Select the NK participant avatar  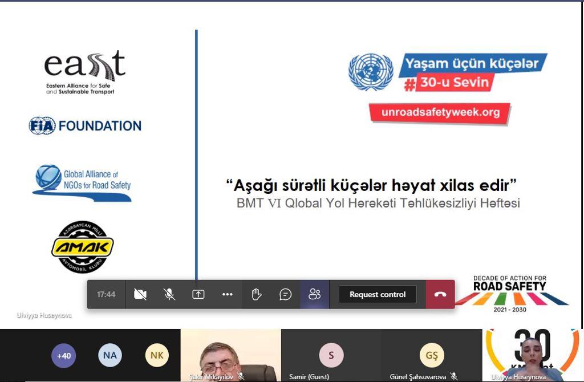tap(156, 356)
